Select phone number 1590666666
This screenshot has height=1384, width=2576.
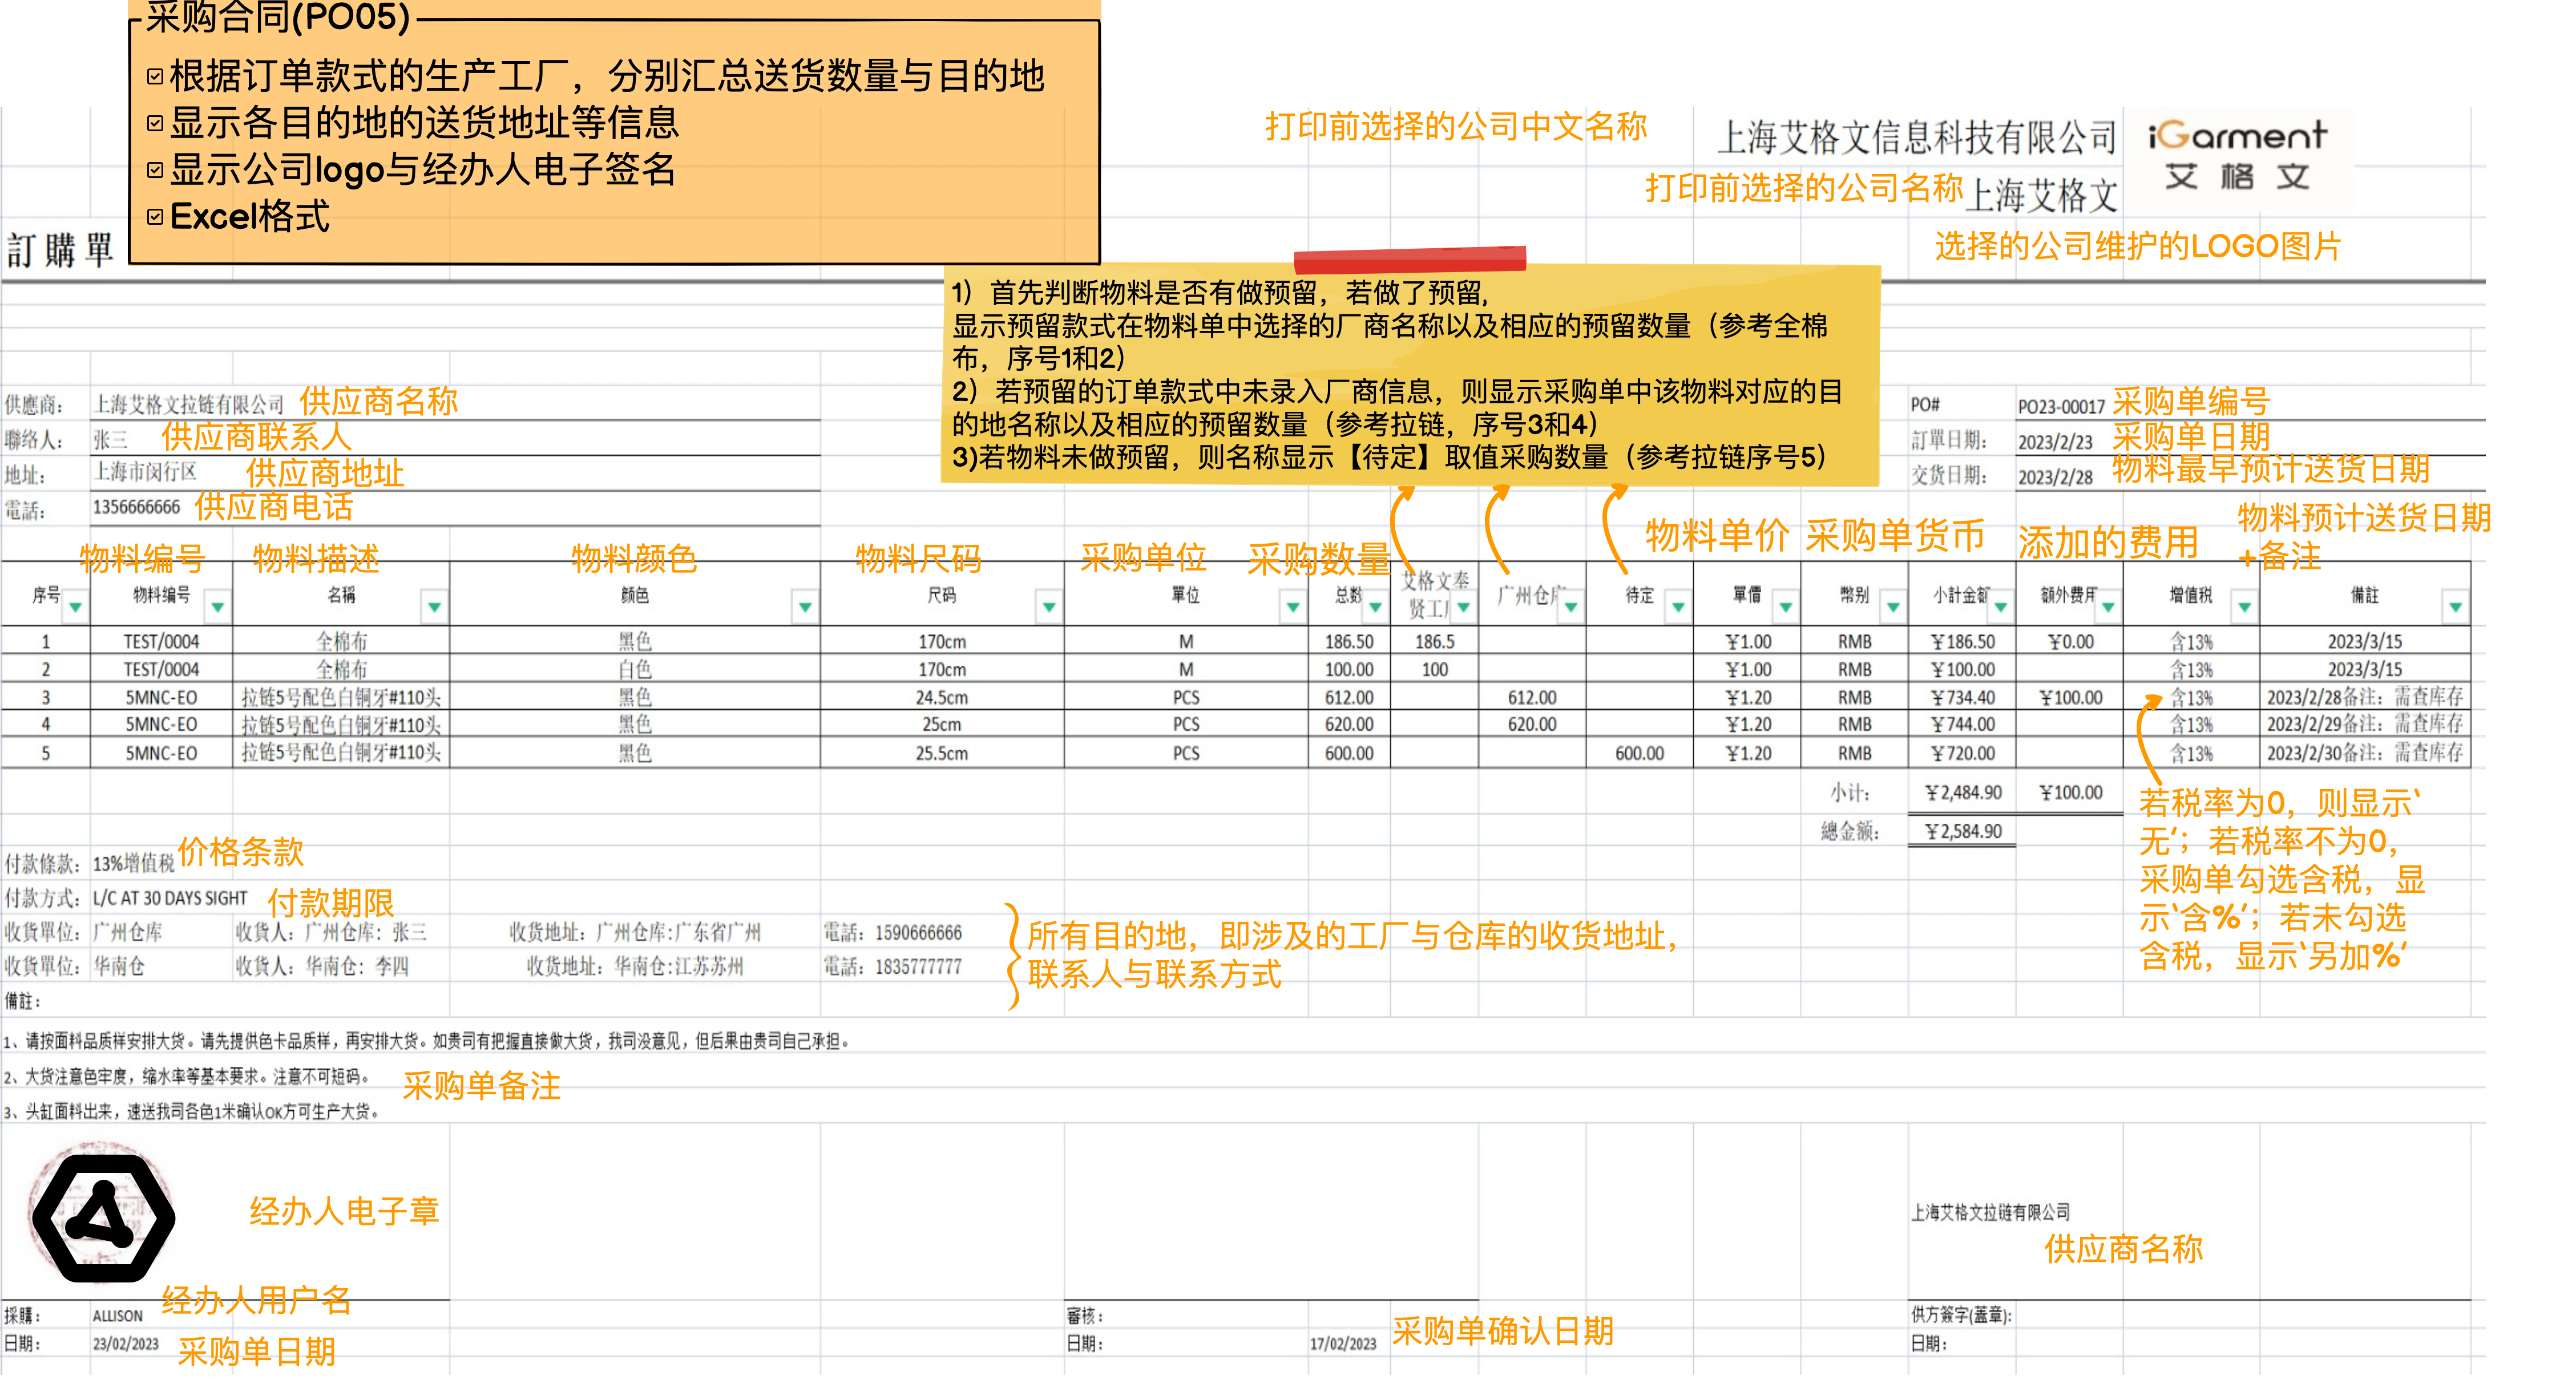(918, 933)
